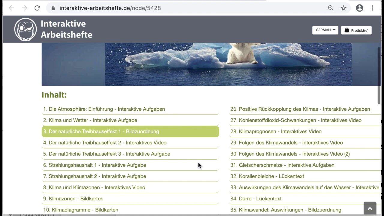The height and width of the screenshot is (216, 384).
Task: Bookmark this page with the star icon
Action: click(343, 8)
